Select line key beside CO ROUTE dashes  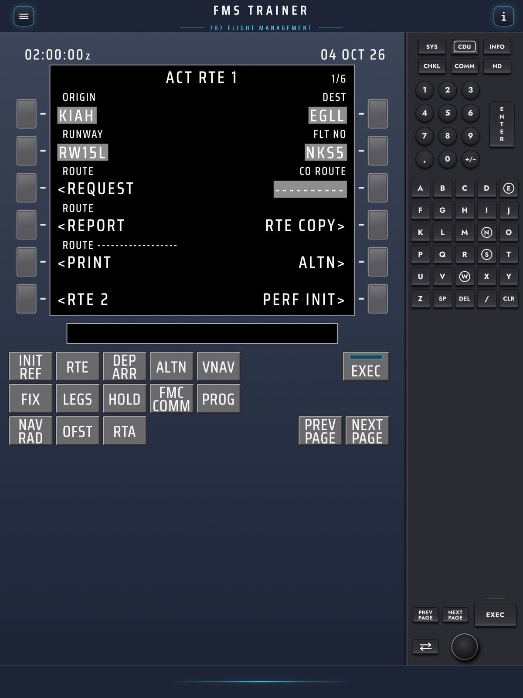coord(378,188)
